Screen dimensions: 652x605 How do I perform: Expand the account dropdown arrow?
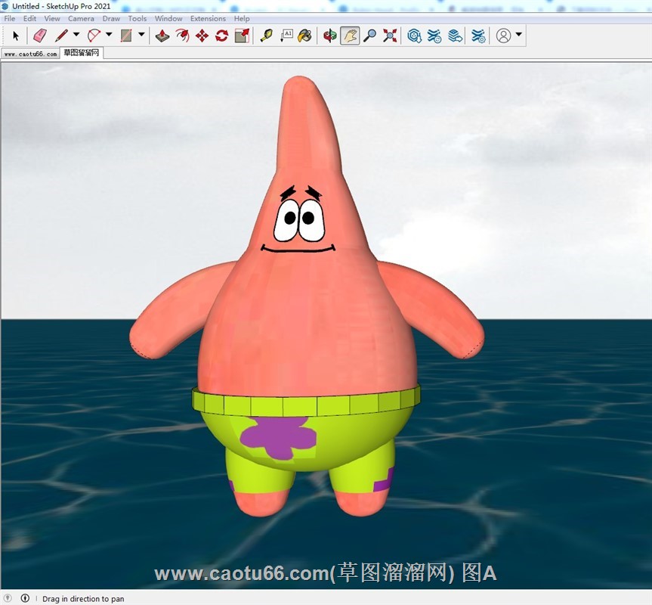pos(518,35)
